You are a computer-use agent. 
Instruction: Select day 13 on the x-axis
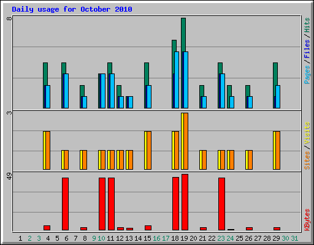[129, 238]
